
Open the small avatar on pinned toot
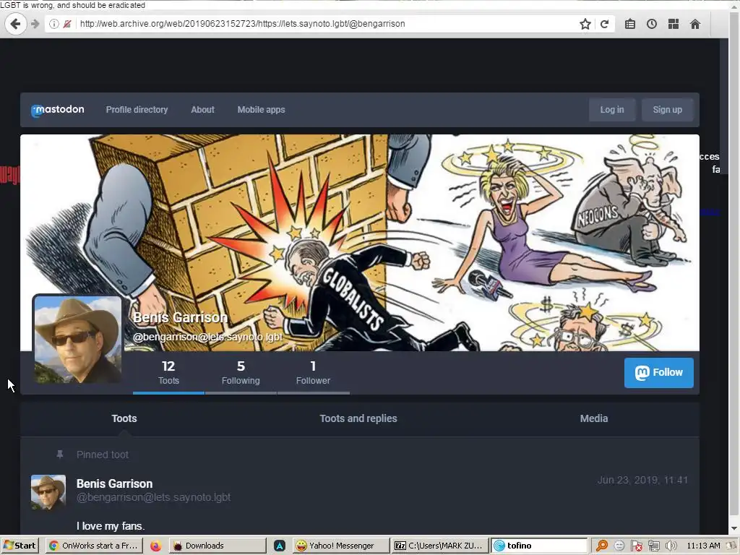48,492
